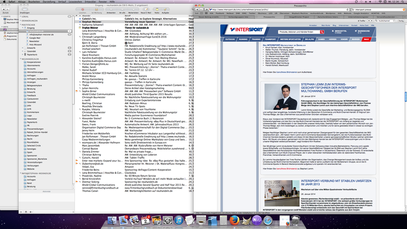Screen dimensions: 407x229
Task: Reply to all with An alle icon
Action: pos(122,9)
